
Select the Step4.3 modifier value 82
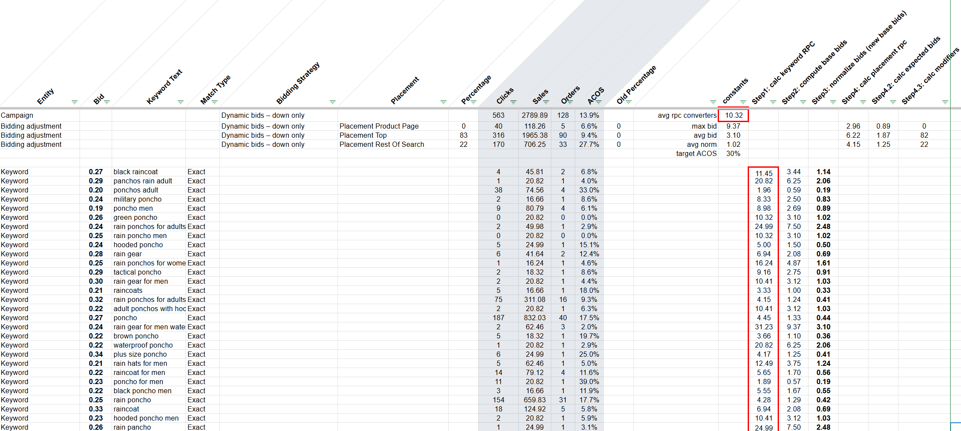point(924,135)
